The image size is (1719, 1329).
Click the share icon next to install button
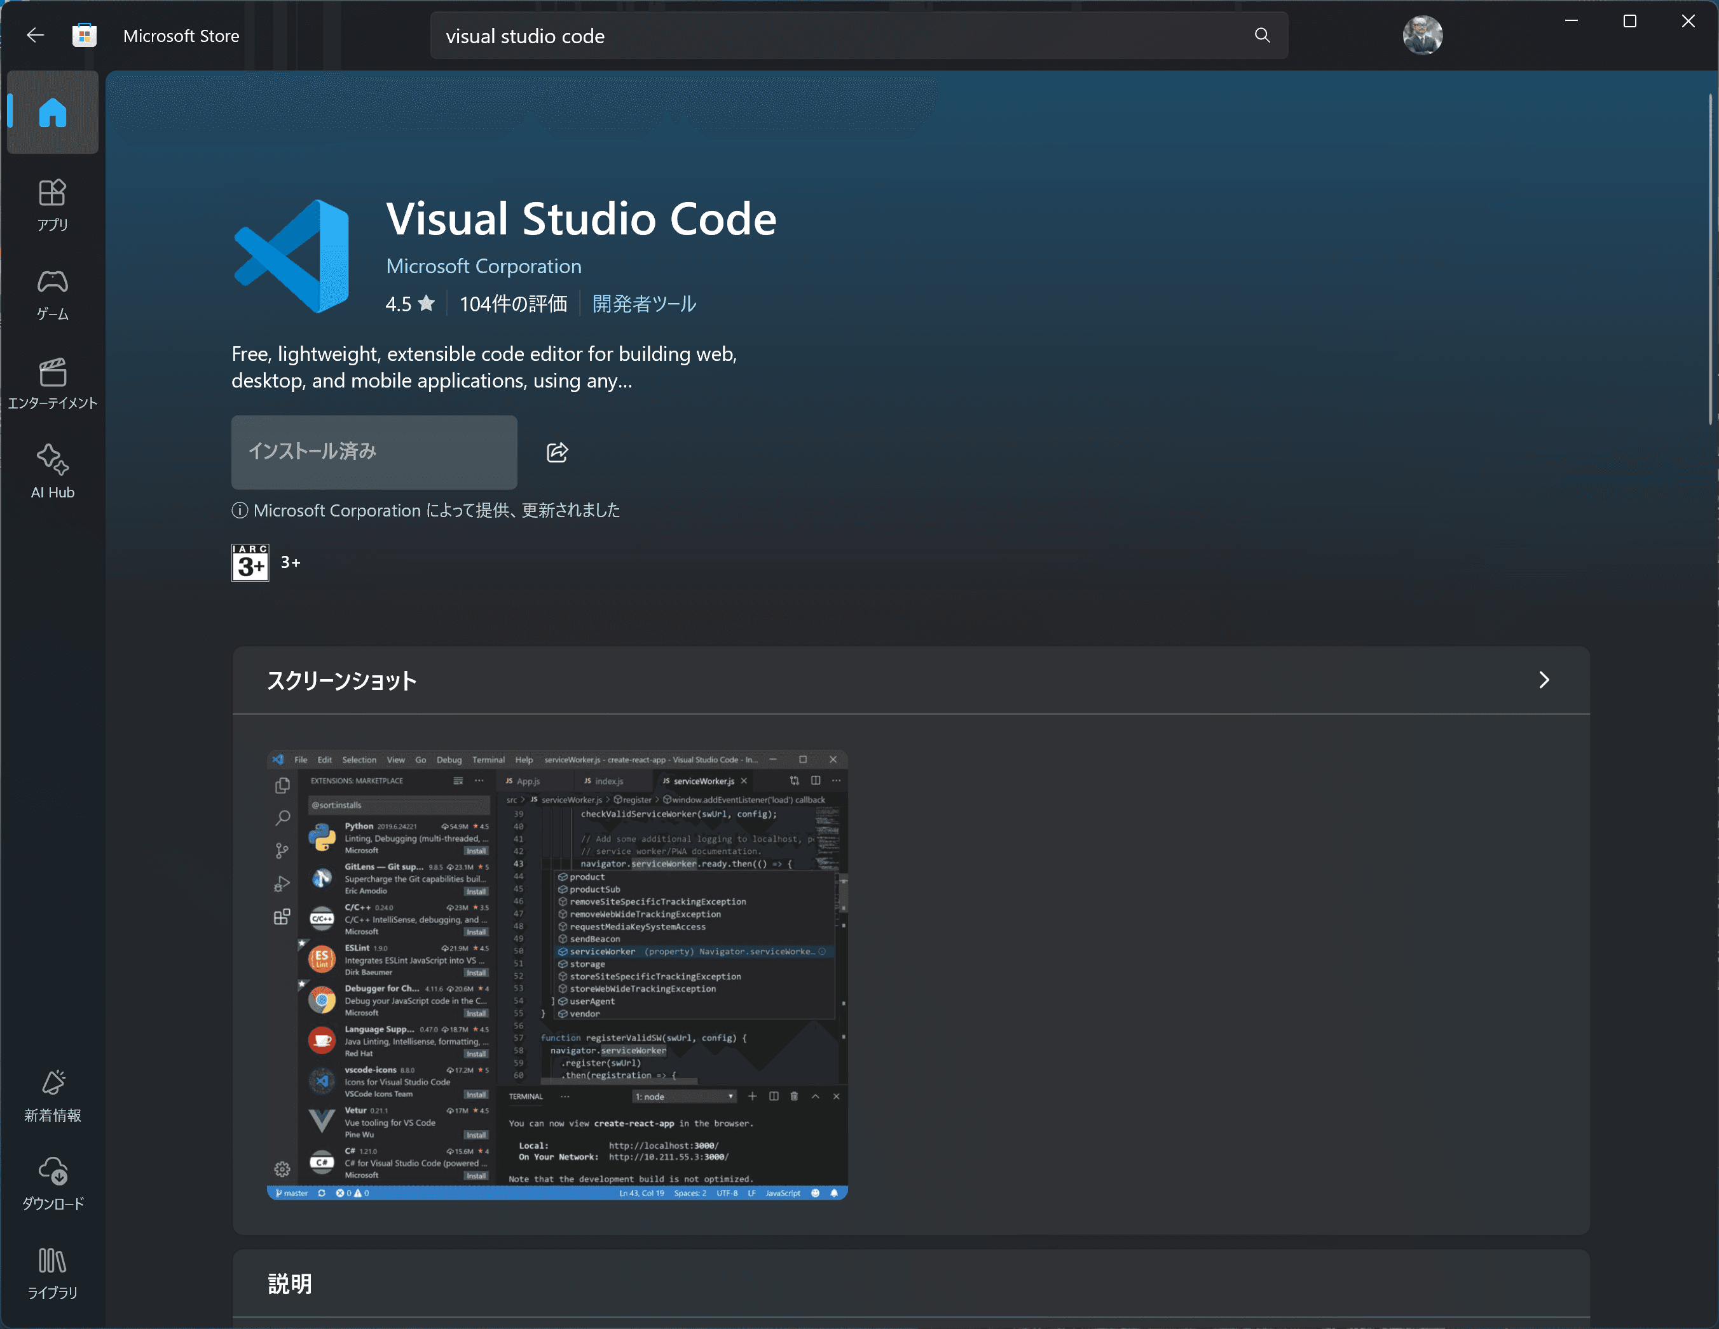(558, 452)
